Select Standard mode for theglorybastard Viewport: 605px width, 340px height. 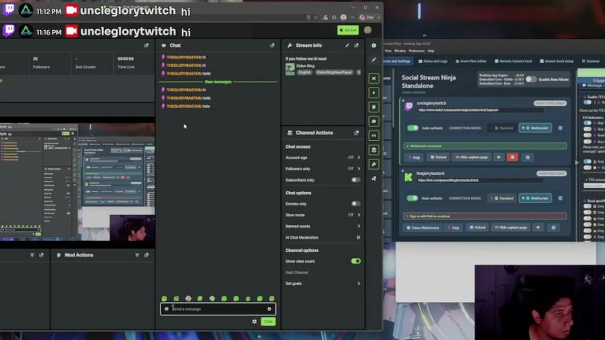pyautogui.click(x=502, y=198)
